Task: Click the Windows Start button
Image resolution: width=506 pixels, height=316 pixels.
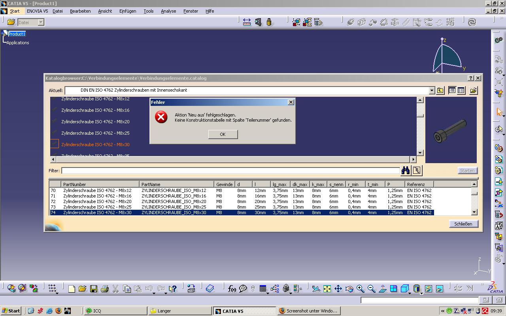Action: point(11,311)
